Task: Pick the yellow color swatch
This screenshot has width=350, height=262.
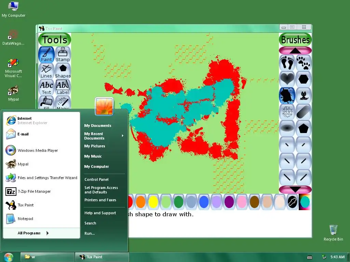Action: tap(153, 202)
